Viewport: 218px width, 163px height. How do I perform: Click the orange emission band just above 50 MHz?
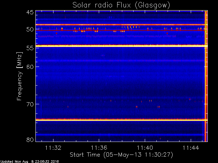(120, 25)
